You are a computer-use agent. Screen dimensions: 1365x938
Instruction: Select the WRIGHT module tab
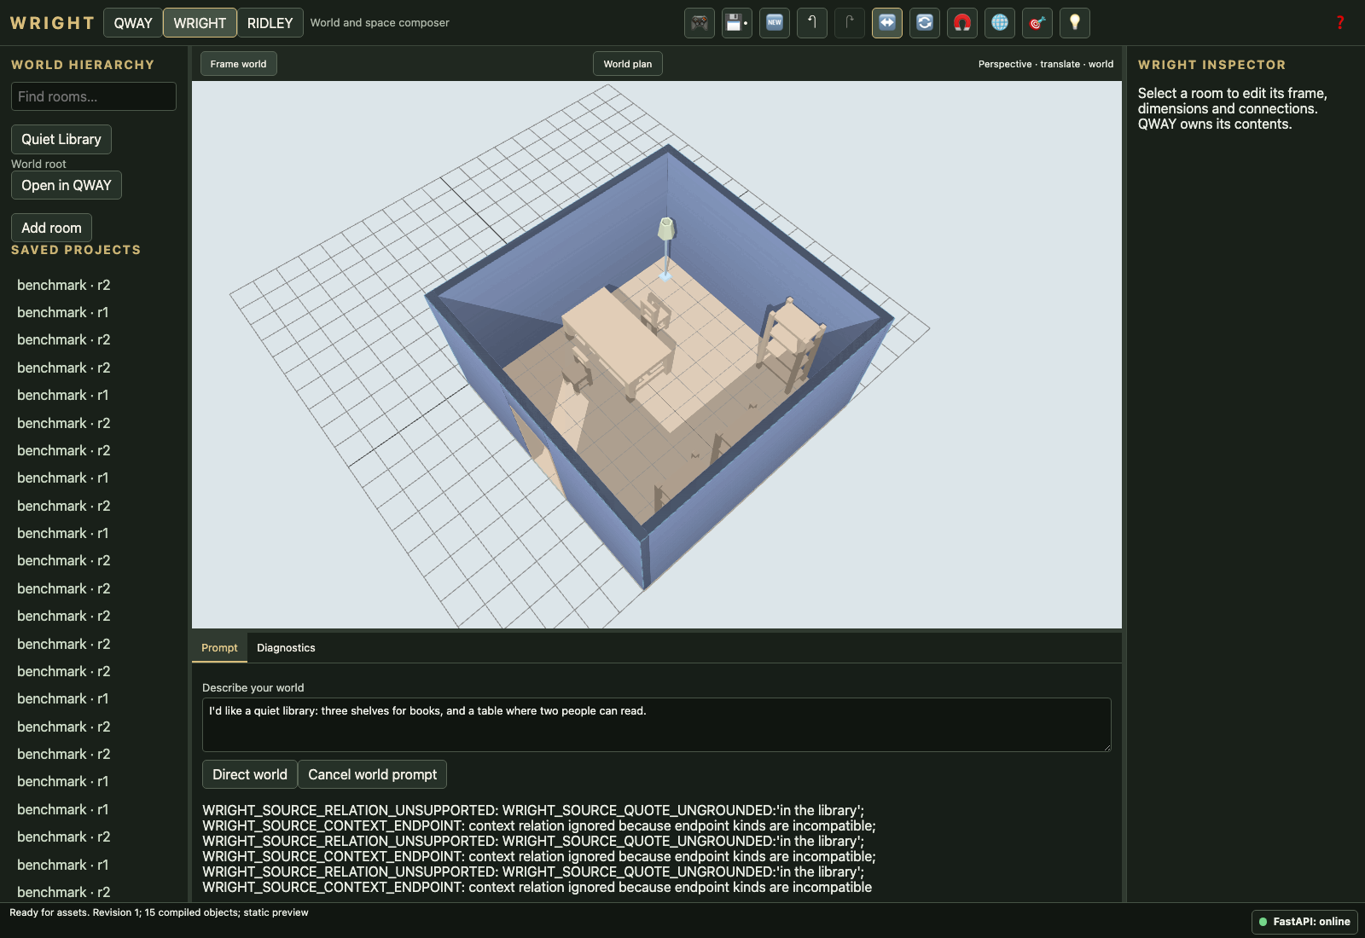pos(200,23)
